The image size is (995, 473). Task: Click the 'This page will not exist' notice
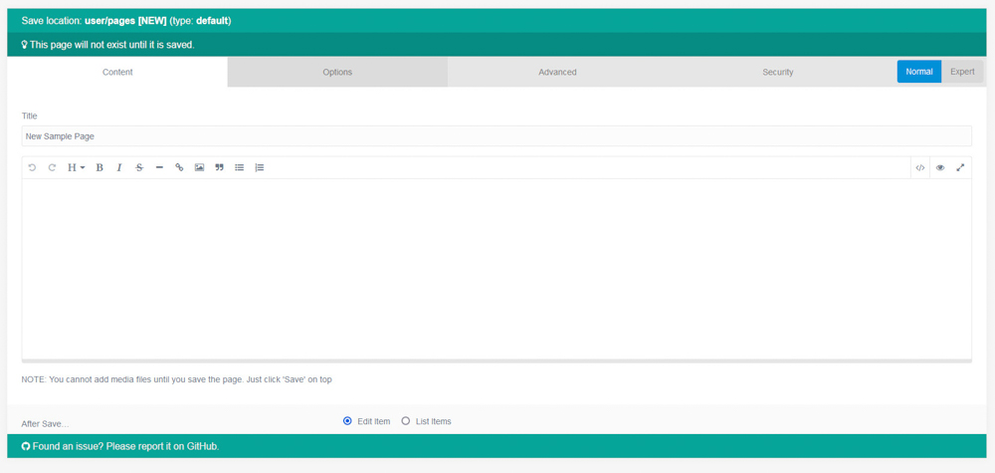click(x=111, y=45)
